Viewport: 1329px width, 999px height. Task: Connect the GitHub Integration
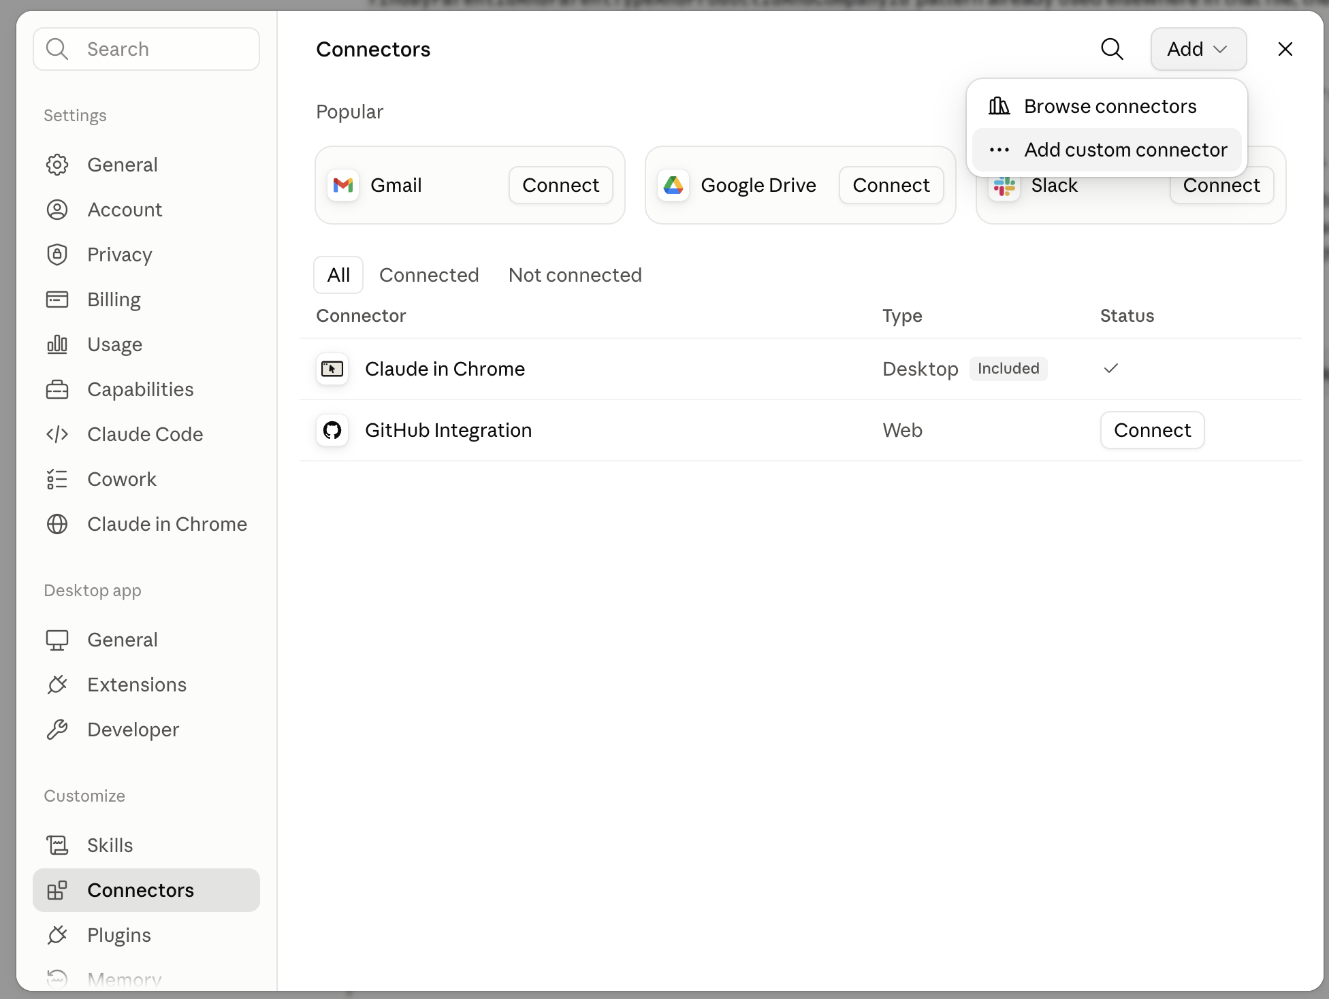pos(1152,430)
